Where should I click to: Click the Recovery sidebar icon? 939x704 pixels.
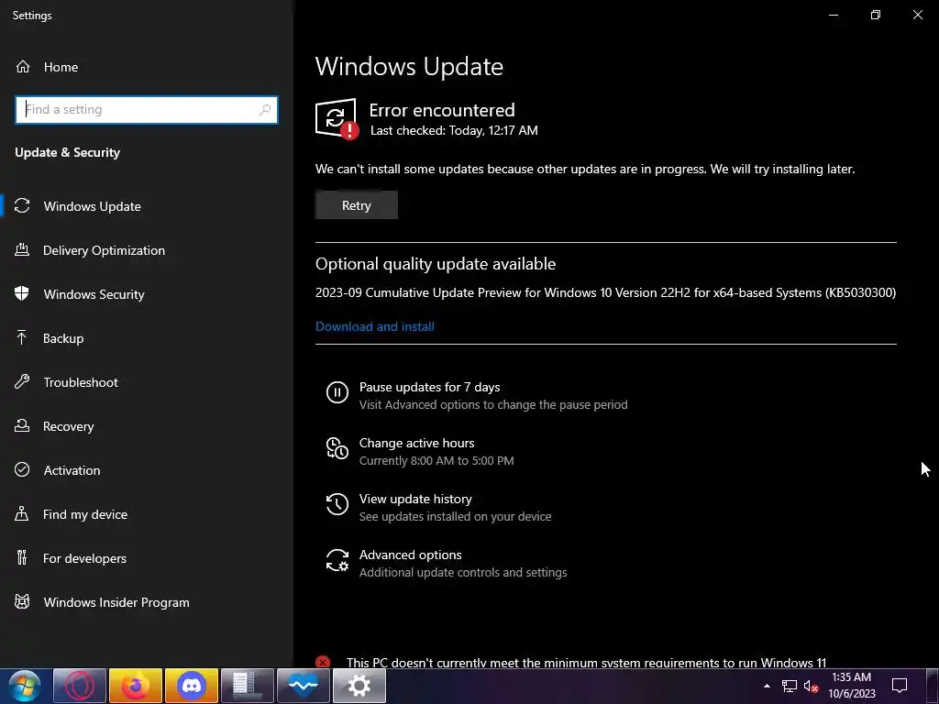click(x=22, y=426)
